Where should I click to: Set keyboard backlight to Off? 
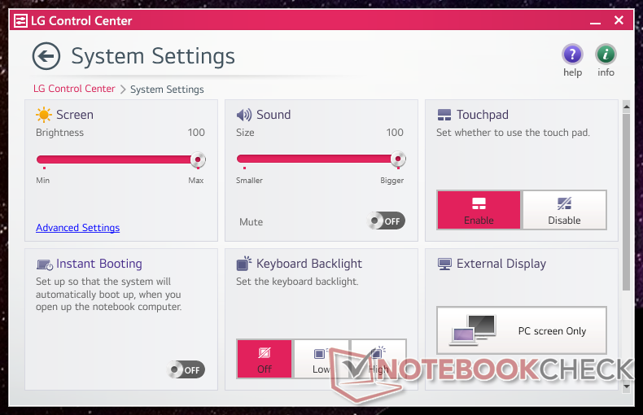(x=264, y=359)
